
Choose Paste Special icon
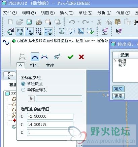point(128,22)
